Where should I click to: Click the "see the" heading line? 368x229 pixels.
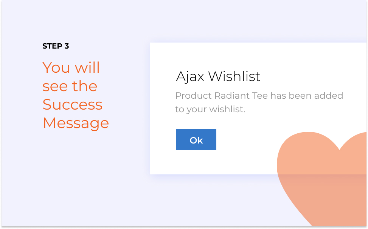[x=70, y=86]
